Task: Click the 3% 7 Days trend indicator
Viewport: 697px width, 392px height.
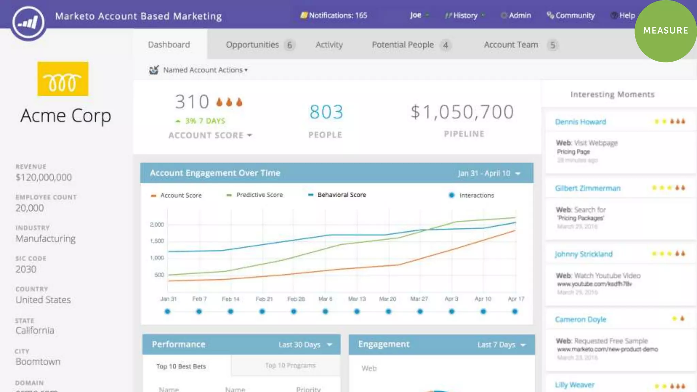Action: (200, 121)
